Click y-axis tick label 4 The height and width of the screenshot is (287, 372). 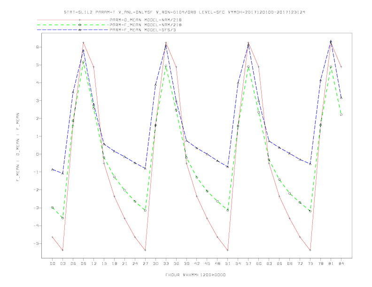coord(37,83)
